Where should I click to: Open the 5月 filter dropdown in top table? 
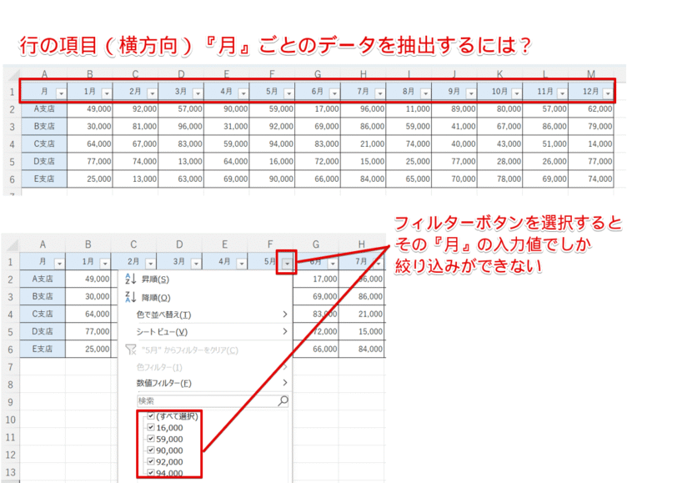[288, 93]
